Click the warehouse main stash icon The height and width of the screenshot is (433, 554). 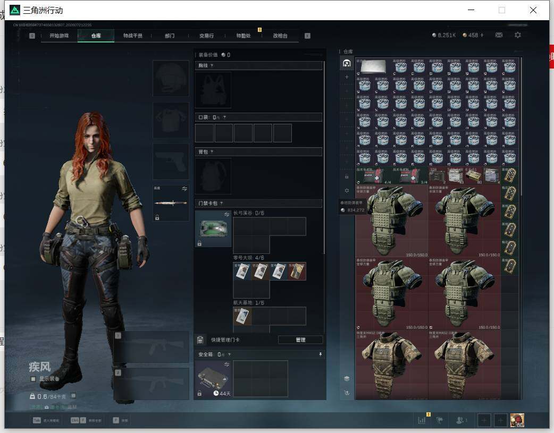[347, 63]
